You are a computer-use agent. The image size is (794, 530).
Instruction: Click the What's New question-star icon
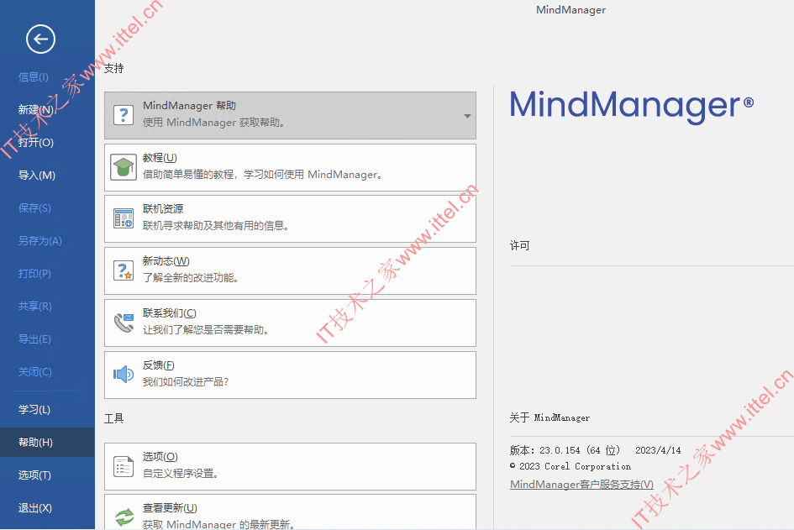123,270
